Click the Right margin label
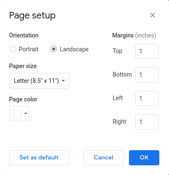 point(119,122)
